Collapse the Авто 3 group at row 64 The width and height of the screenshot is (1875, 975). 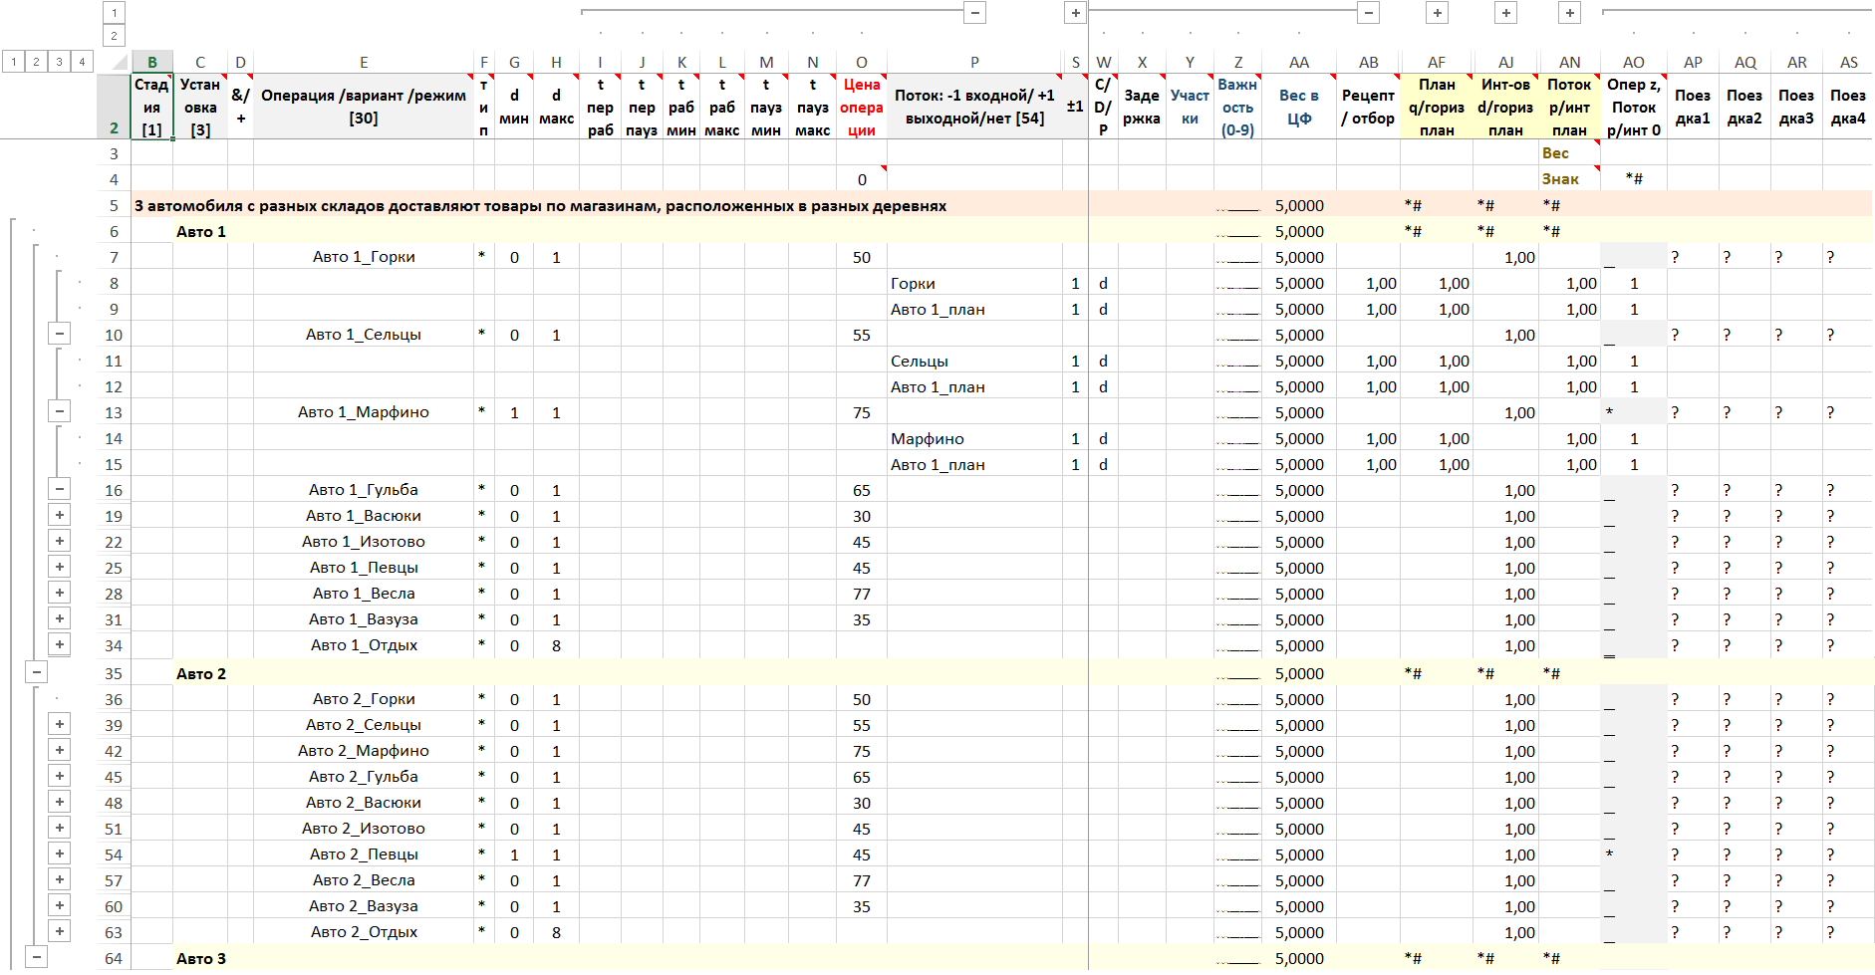36,957
